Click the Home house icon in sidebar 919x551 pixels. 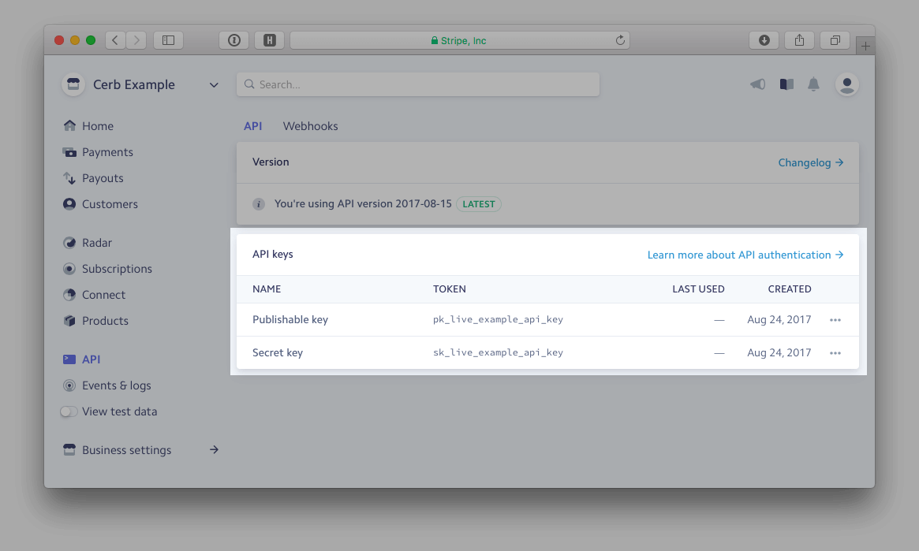coord(69,125)
